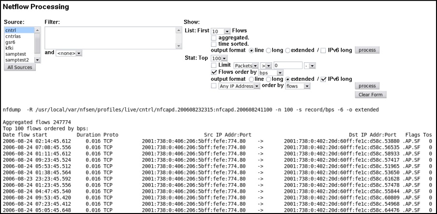
Task: Select 'extended' in List output format
Action: (x=288, y=50)
